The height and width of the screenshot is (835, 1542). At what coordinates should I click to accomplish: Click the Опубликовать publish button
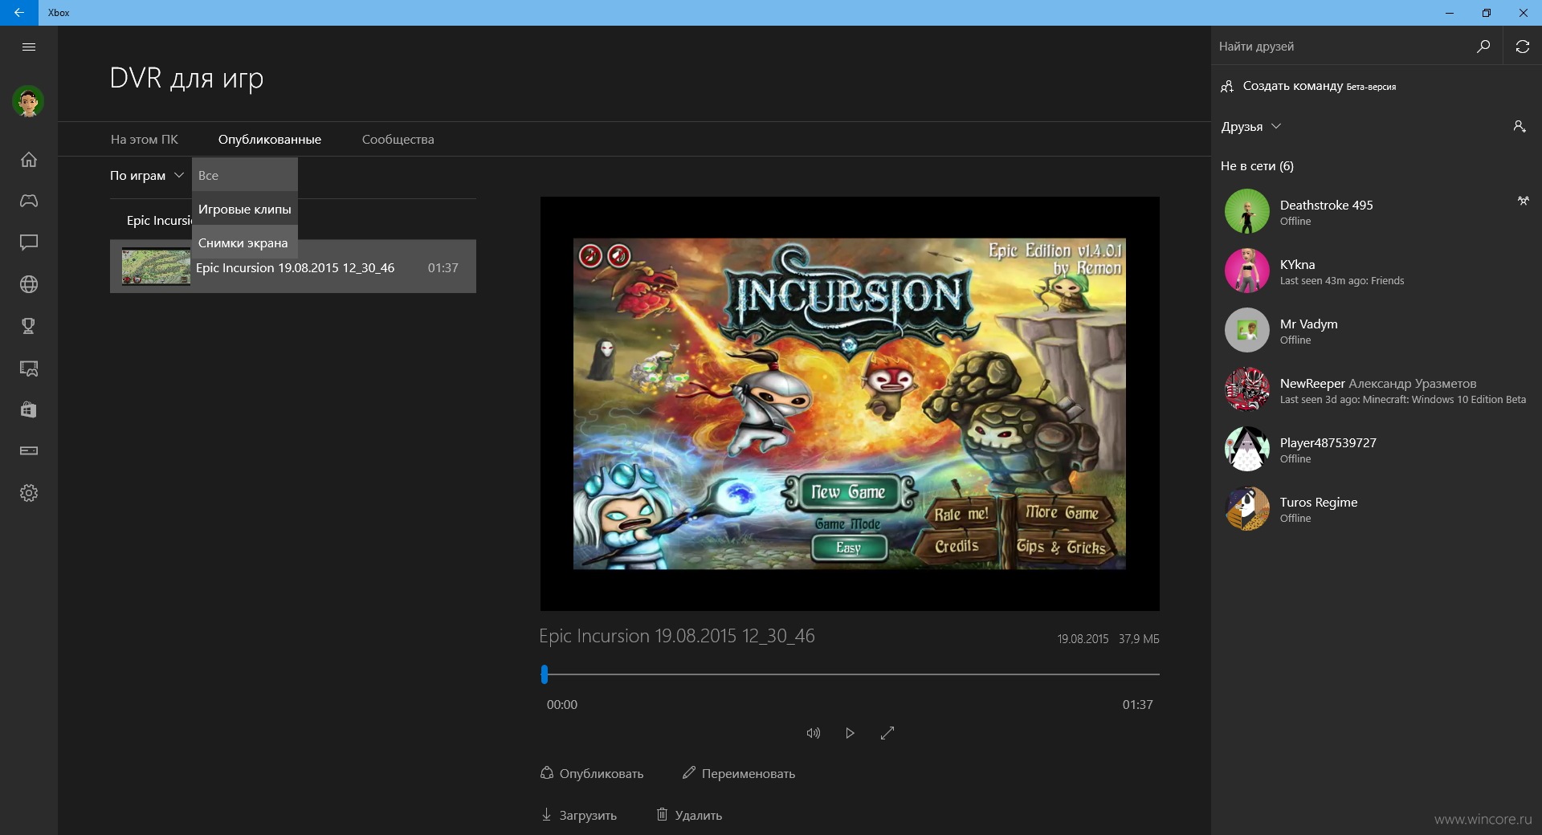(x=592, y=773)
